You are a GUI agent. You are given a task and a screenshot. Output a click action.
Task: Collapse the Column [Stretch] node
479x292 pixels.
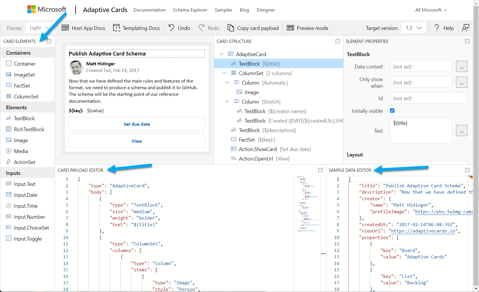pyautogui.click(x=227, y=102)
